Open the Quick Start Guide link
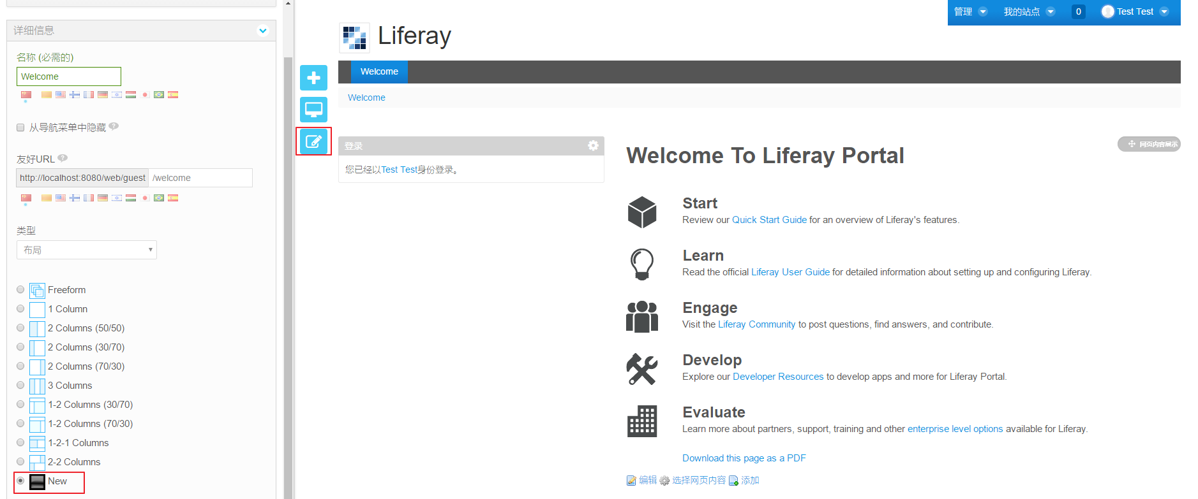The width and height of the screenshot is (1198, 499). point(769,220)
